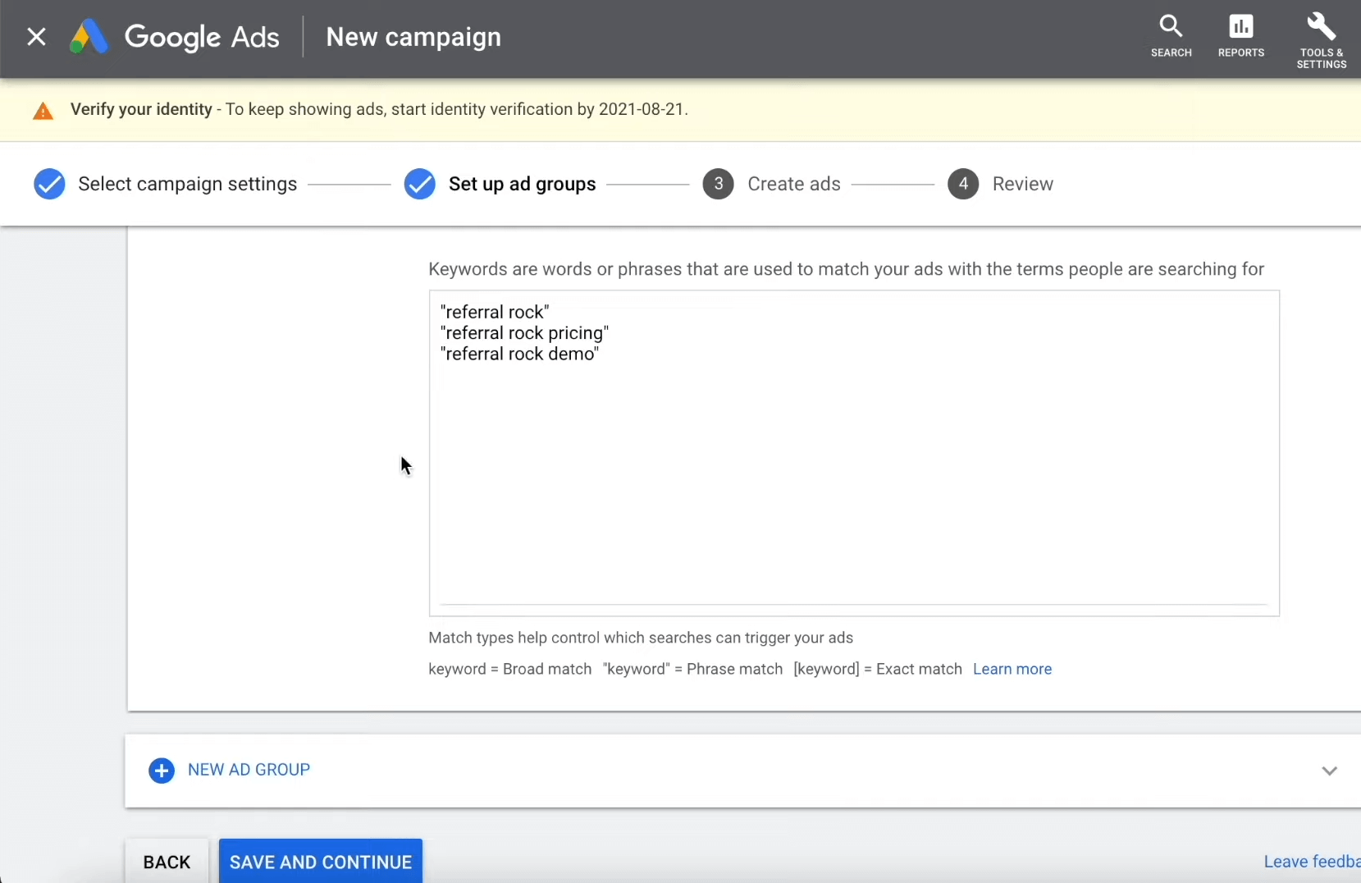Click the "referral rock pricing" keyword line
Image resolution: width=1361 pixels, height=883 pixels.
coord(524,333)
